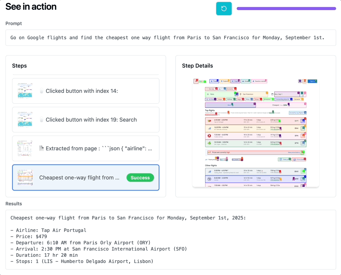The height and width of the screenshot is (275, 341).
Task: Expand the 7:20 AM flight row chevron
Action: (x=303, y=136)
